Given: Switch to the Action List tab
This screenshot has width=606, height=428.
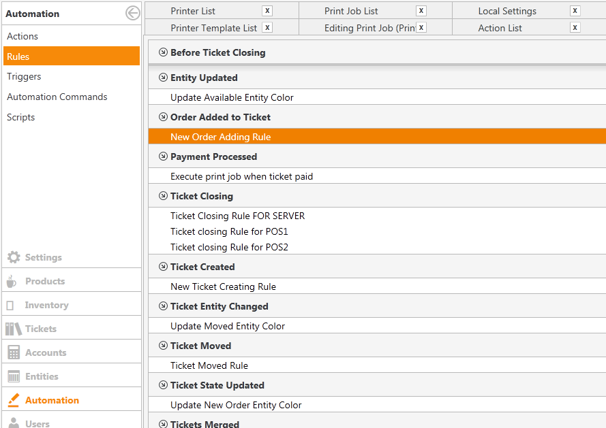Looking at the screenshot, I should click(x=500, y=28).
